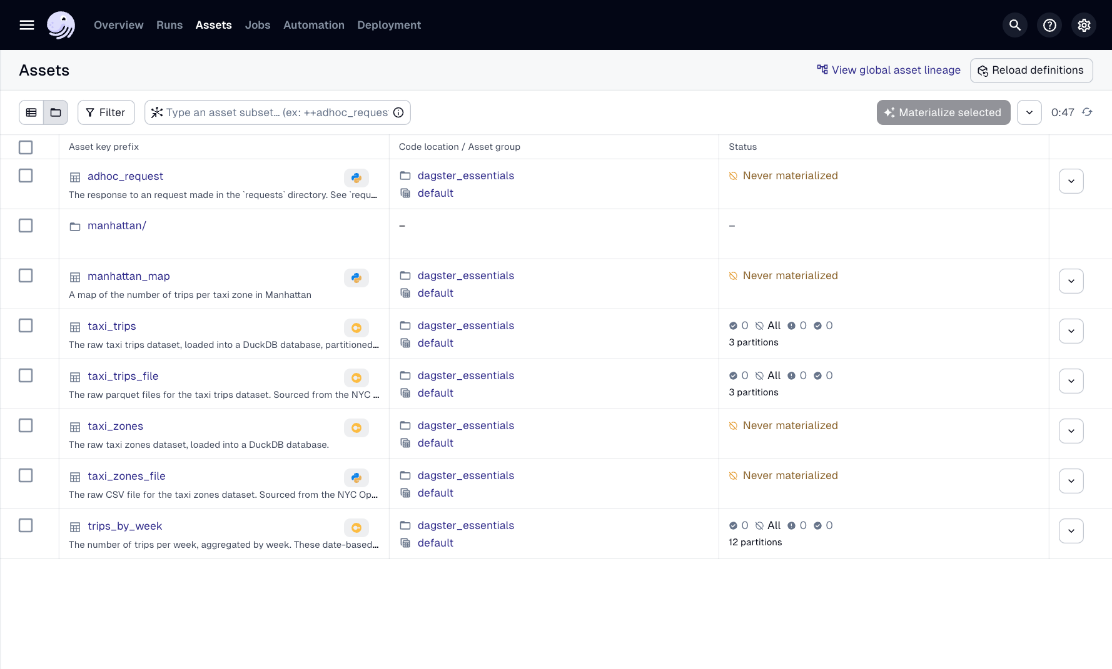Switch to the Runs tab
The image size is (1112, 669).
[x=169, y=25]
